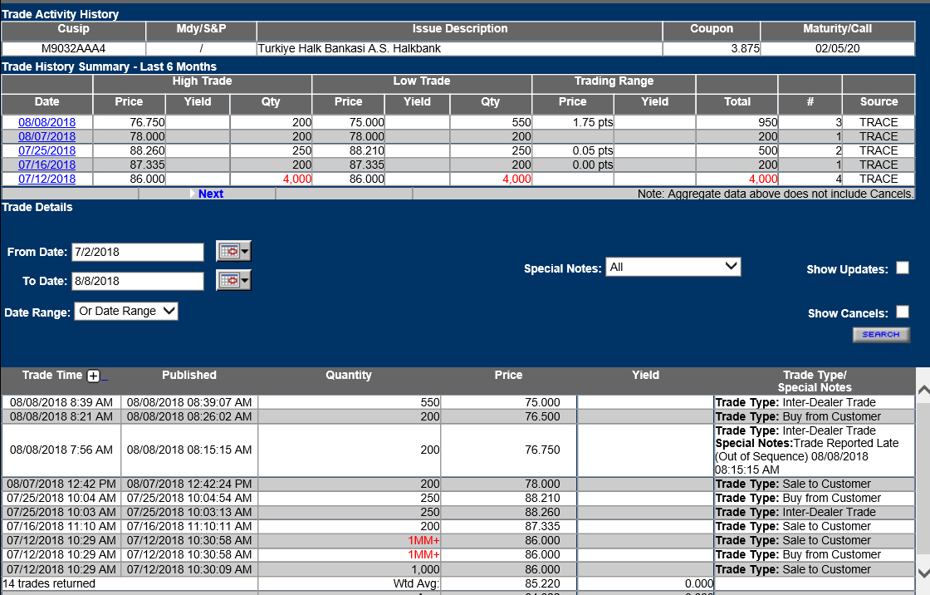The image size is (930, 595).
Task: Select issue description Turkiye Halk Bankasi A.S. Halkbank
Action: 350,49
